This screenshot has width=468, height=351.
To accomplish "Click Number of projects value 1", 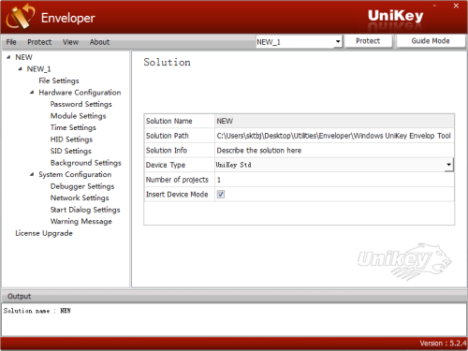I will click(x=219, y=180).
